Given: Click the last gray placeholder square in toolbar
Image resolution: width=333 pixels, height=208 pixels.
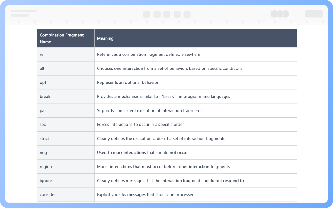Looking at the screenshot, I should pyautogui.click(x=187, y=14).
